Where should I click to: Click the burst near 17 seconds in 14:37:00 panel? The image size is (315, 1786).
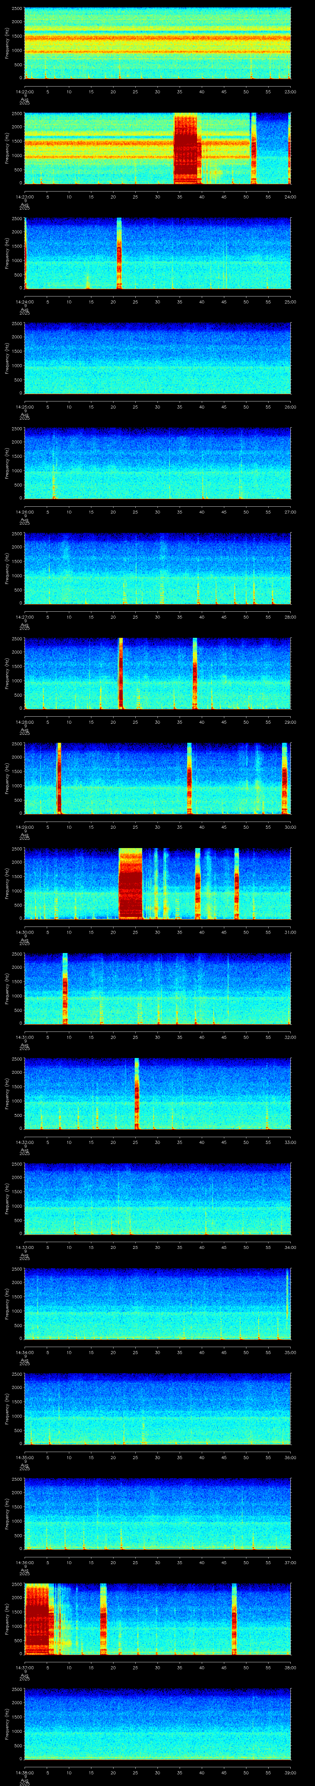103,1619
